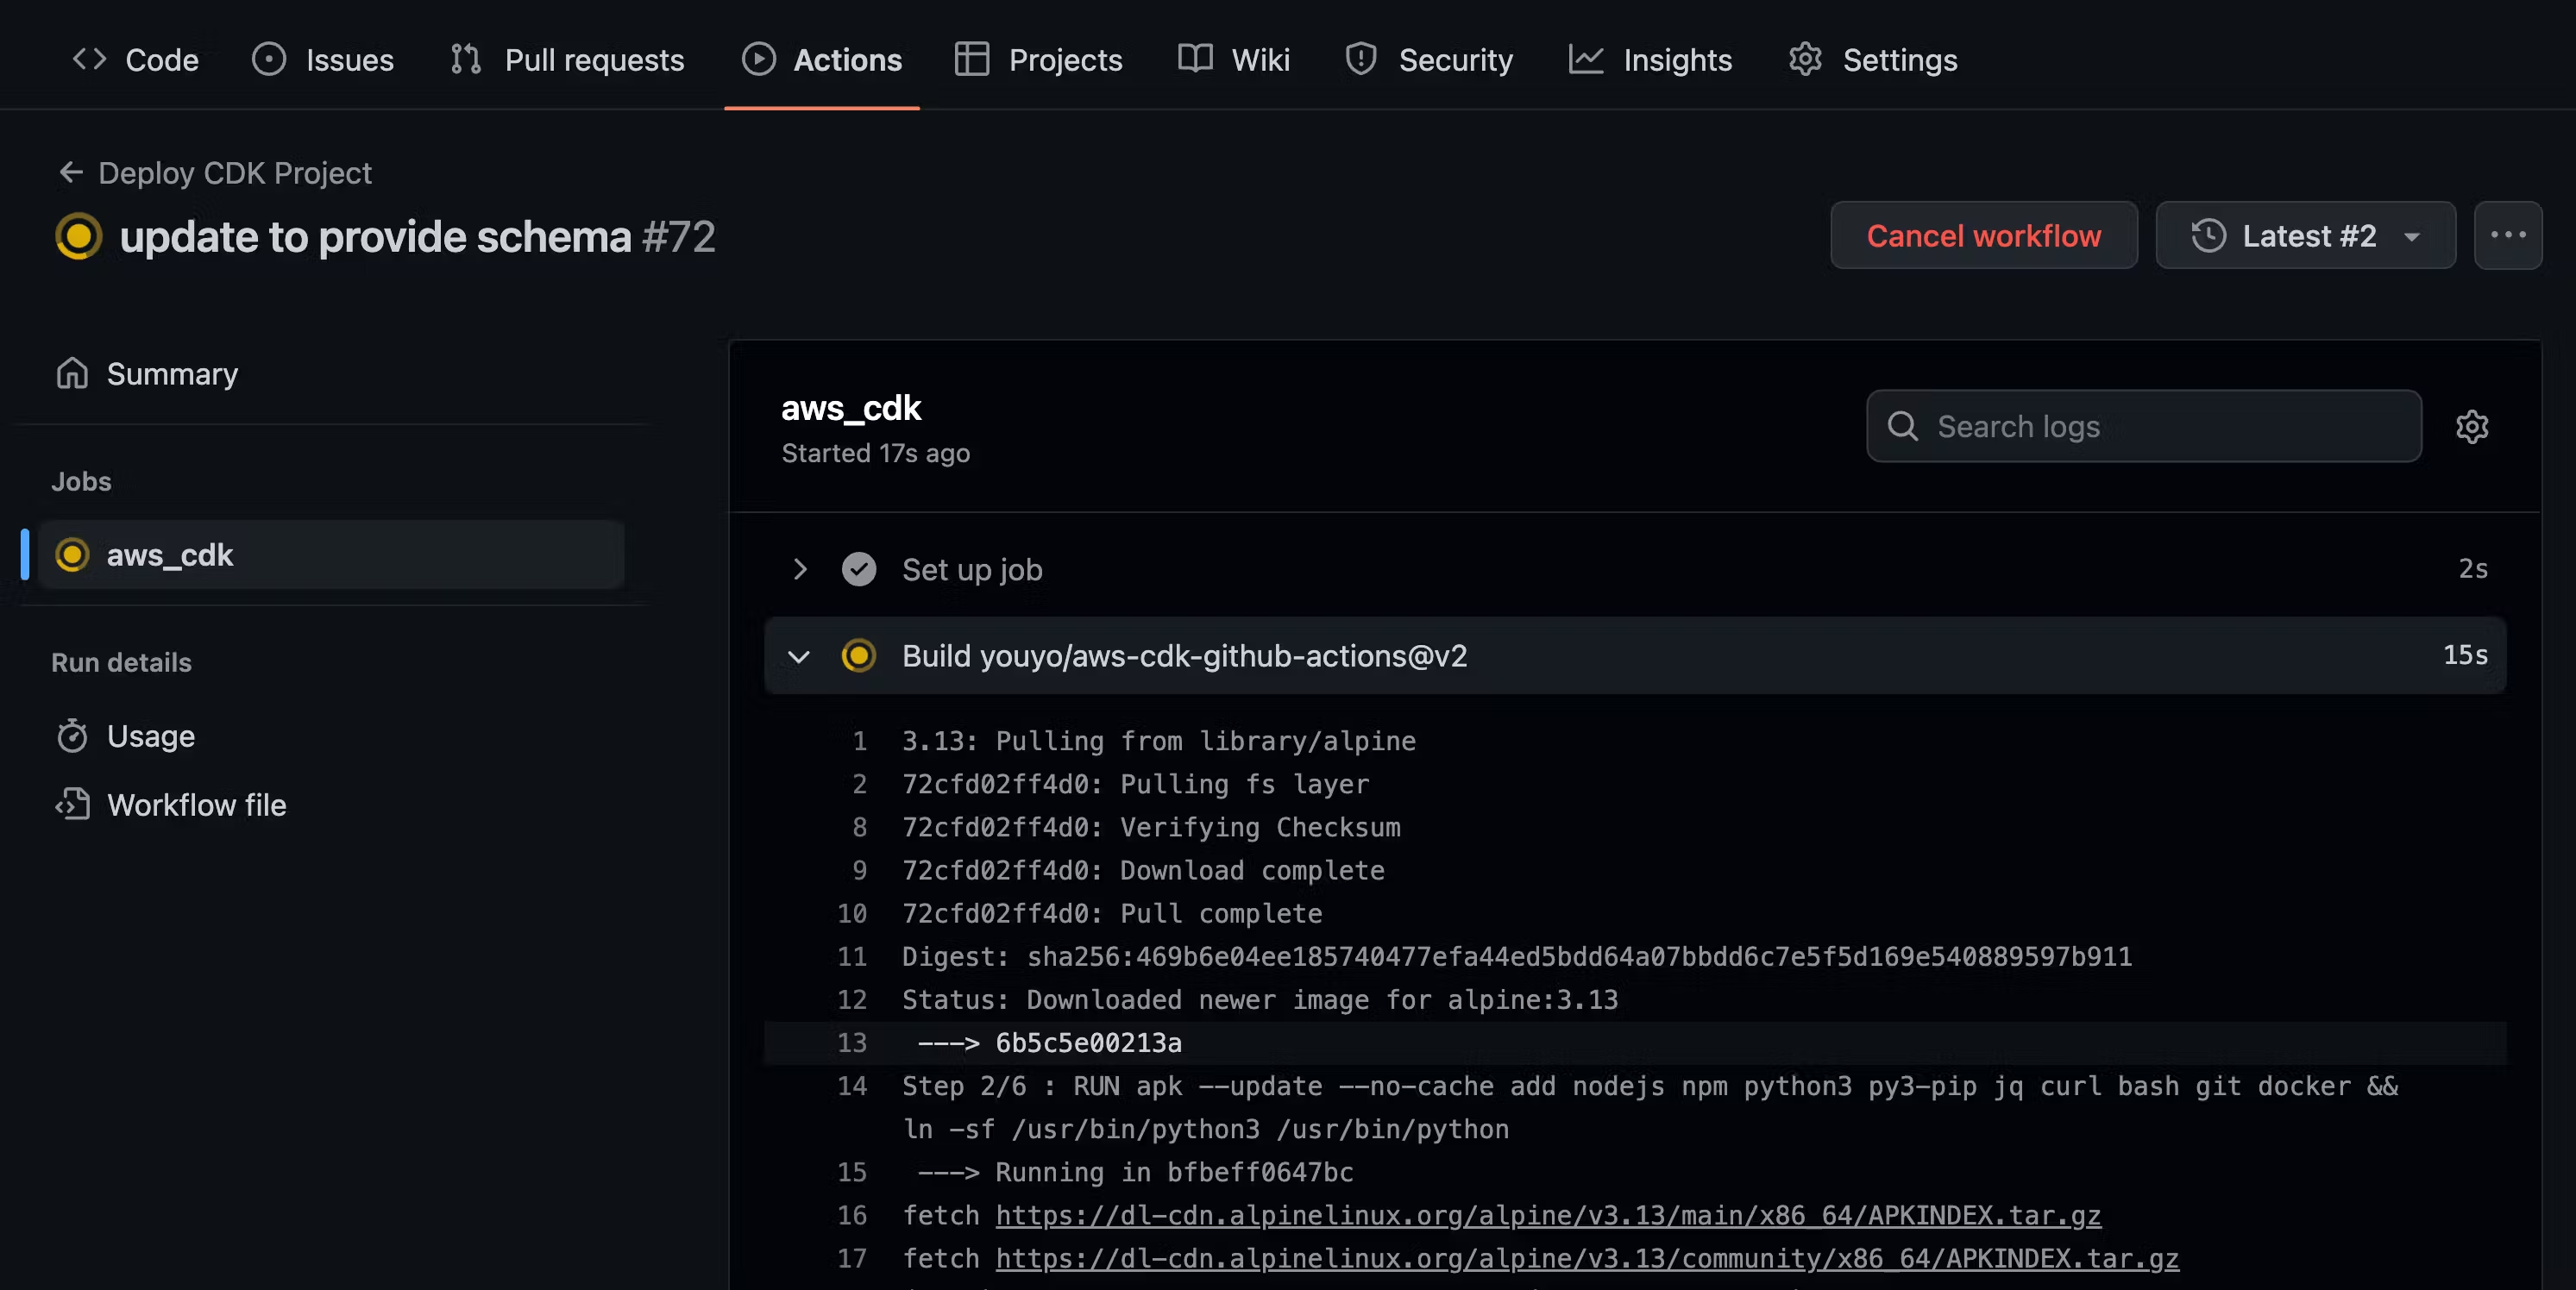Image resolution: width=2576 pixels, height=1290 pixels.
Task: Click the '3.13: Pulling from library/alpine' line
Action: [x=1159, y=742]
